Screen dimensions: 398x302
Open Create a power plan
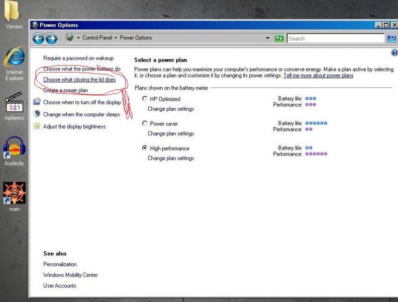pos(66,90)
